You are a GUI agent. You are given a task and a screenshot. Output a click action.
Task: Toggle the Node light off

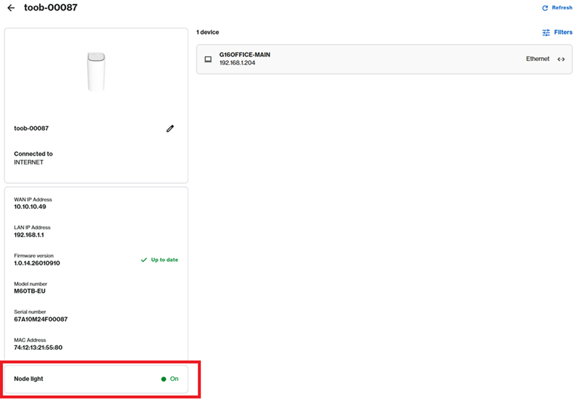(169, 379)
